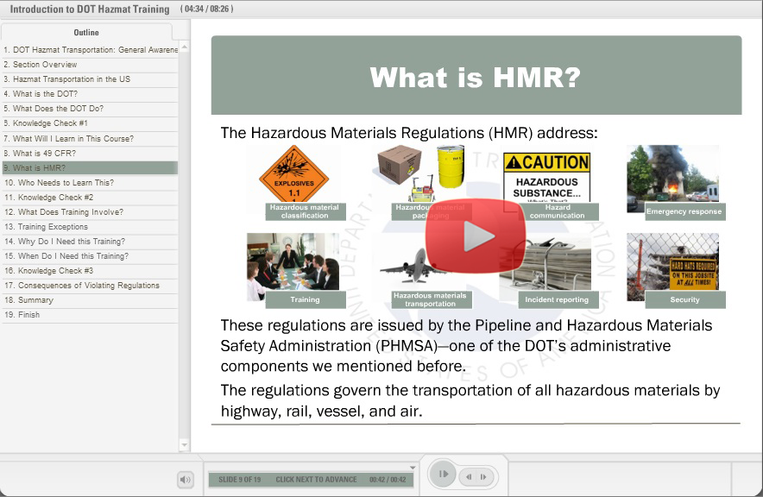Click the Security hard hats sign image

pyautogui.click(x=672, y=261)
